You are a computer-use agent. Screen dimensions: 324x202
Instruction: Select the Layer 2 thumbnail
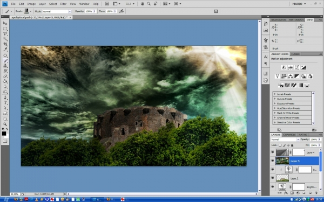click(x=282, y=178)
